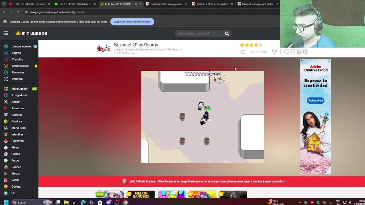Add game to favorites with heart icon
The height and width of the screenshot is (205, 365).
[x=287, y=52]
